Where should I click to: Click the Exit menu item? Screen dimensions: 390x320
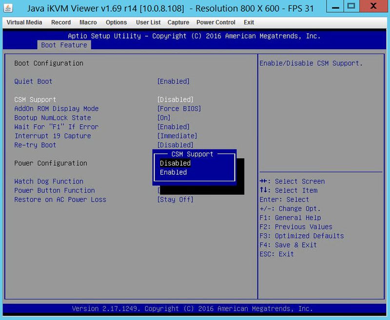(x=249, y=22)
